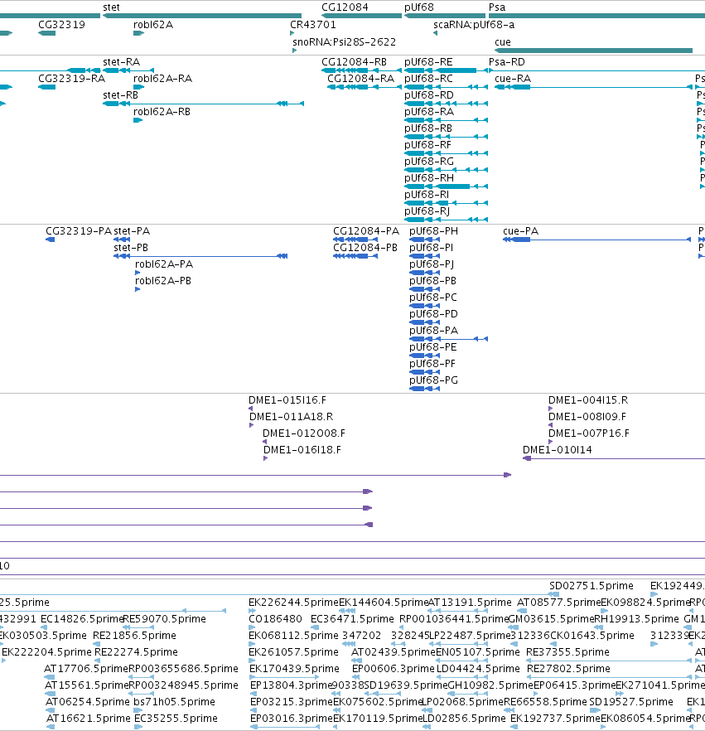This screenshot has width=705, height=731.
Task: Click the pUf68 gene label
Action: click(419, 7)
